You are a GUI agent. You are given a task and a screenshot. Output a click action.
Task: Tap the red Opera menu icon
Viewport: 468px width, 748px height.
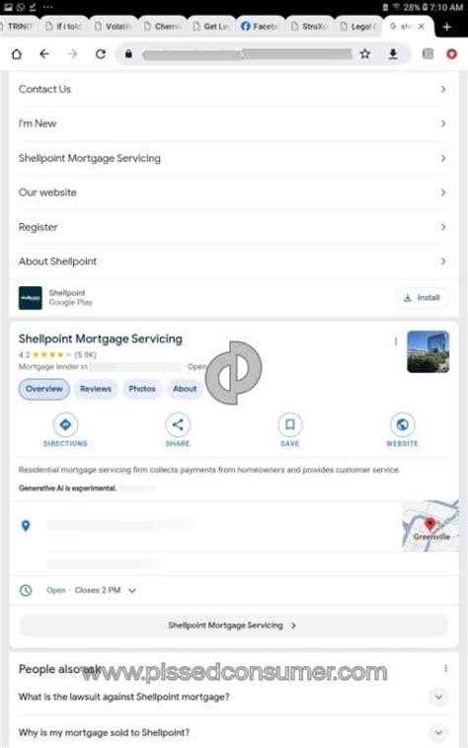pos(452,54)
